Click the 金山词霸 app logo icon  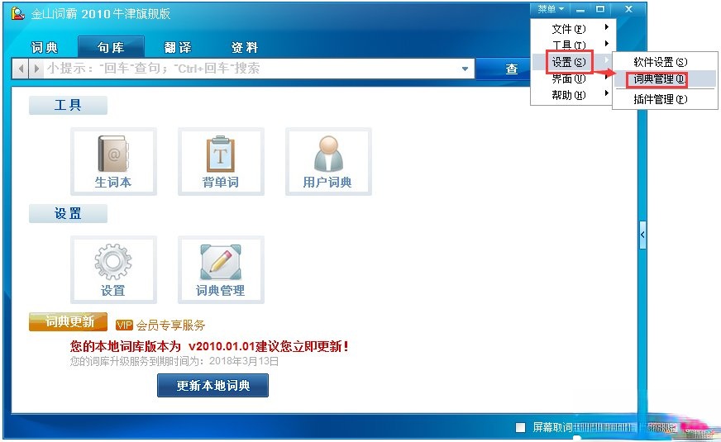(x=17, y=13)
